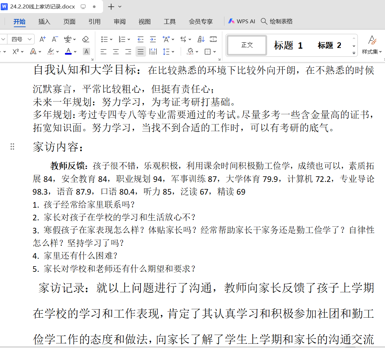Toggle distributed alignment button
The height and width of the screenshot is (348, 385).
[x=153, y=52]
